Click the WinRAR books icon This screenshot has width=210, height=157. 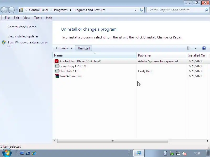56,76
